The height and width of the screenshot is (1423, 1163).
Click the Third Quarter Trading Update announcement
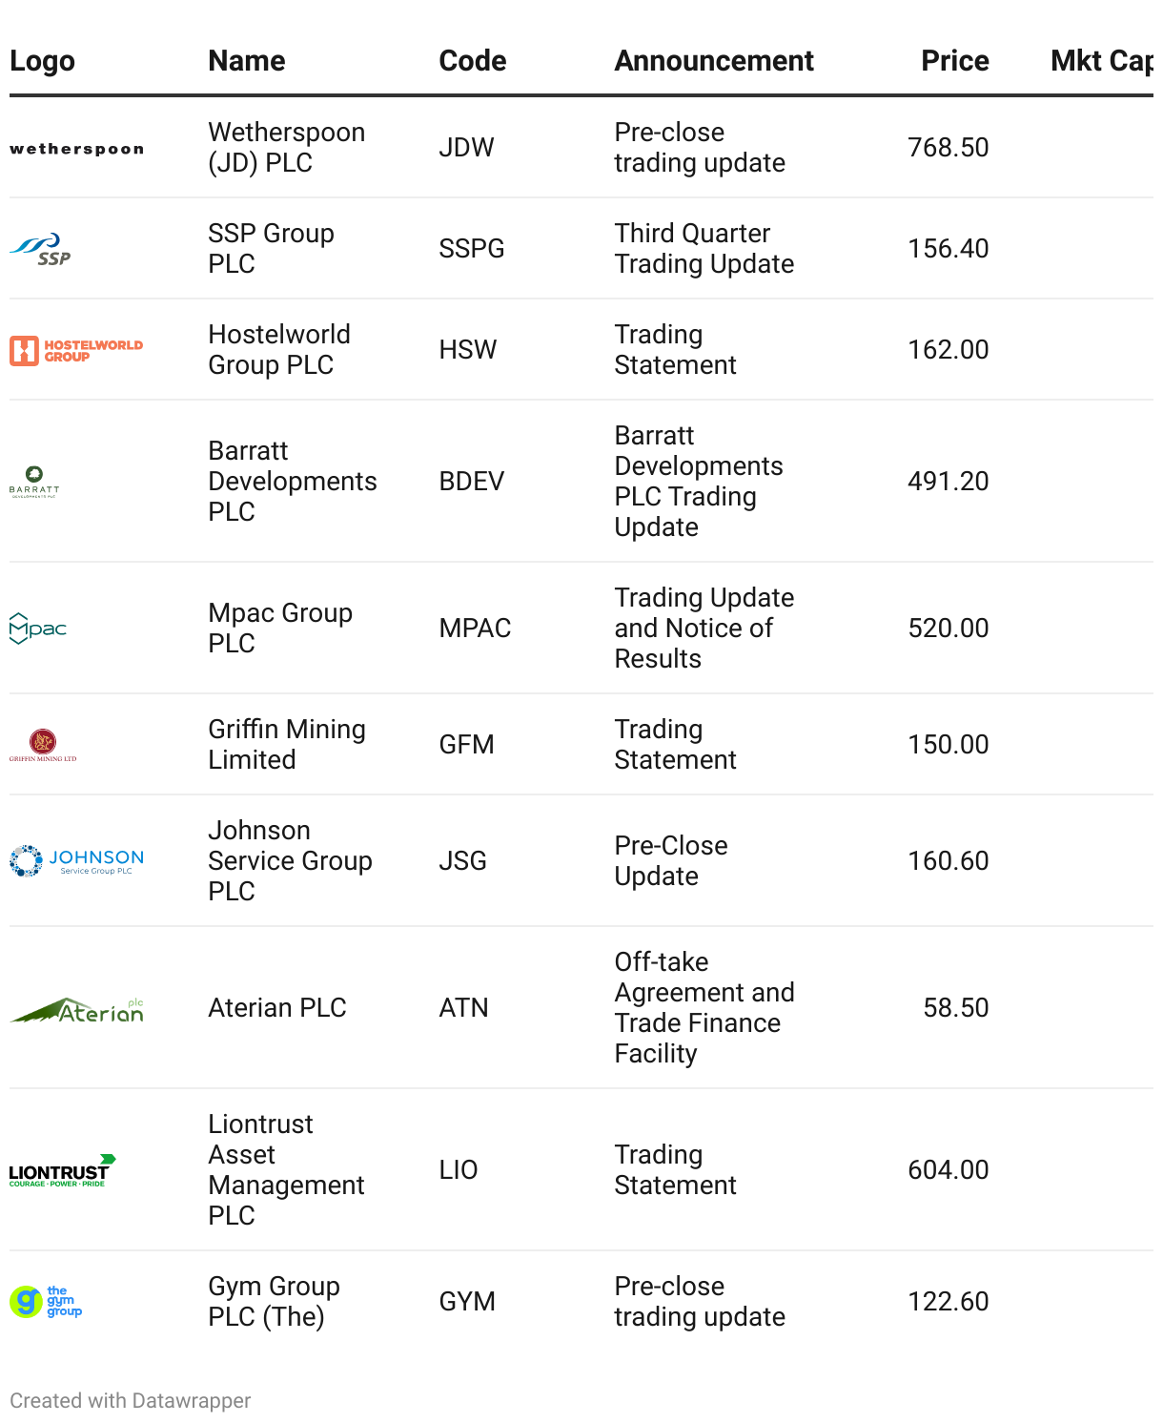[x=704, y=249]
